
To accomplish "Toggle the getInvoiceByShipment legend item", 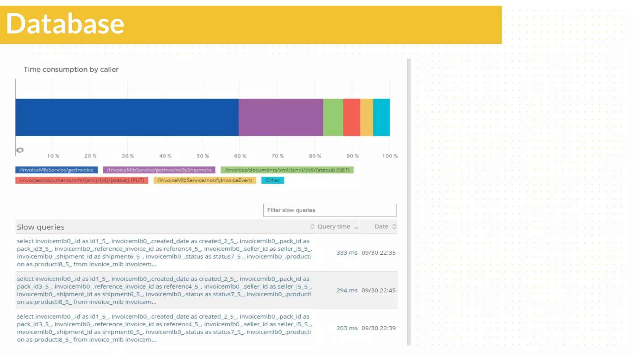I will (159, 170).
